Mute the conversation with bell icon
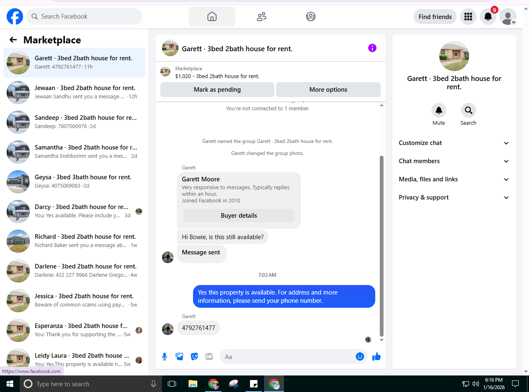Image resolution: width=529 pixels, height=392 pixels. tap(439, 110)
